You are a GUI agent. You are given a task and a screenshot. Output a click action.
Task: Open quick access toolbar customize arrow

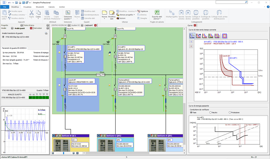click(30, 3)
